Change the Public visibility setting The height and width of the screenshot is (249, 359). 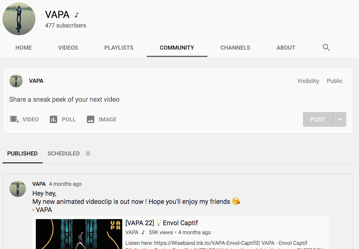pos(334,81)
